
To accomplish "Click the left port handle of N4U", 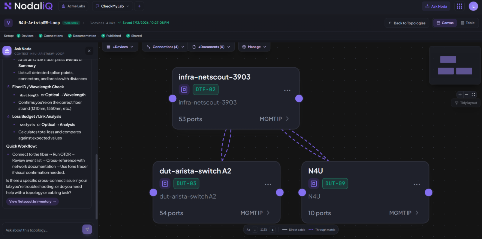I will pos(302,193).
